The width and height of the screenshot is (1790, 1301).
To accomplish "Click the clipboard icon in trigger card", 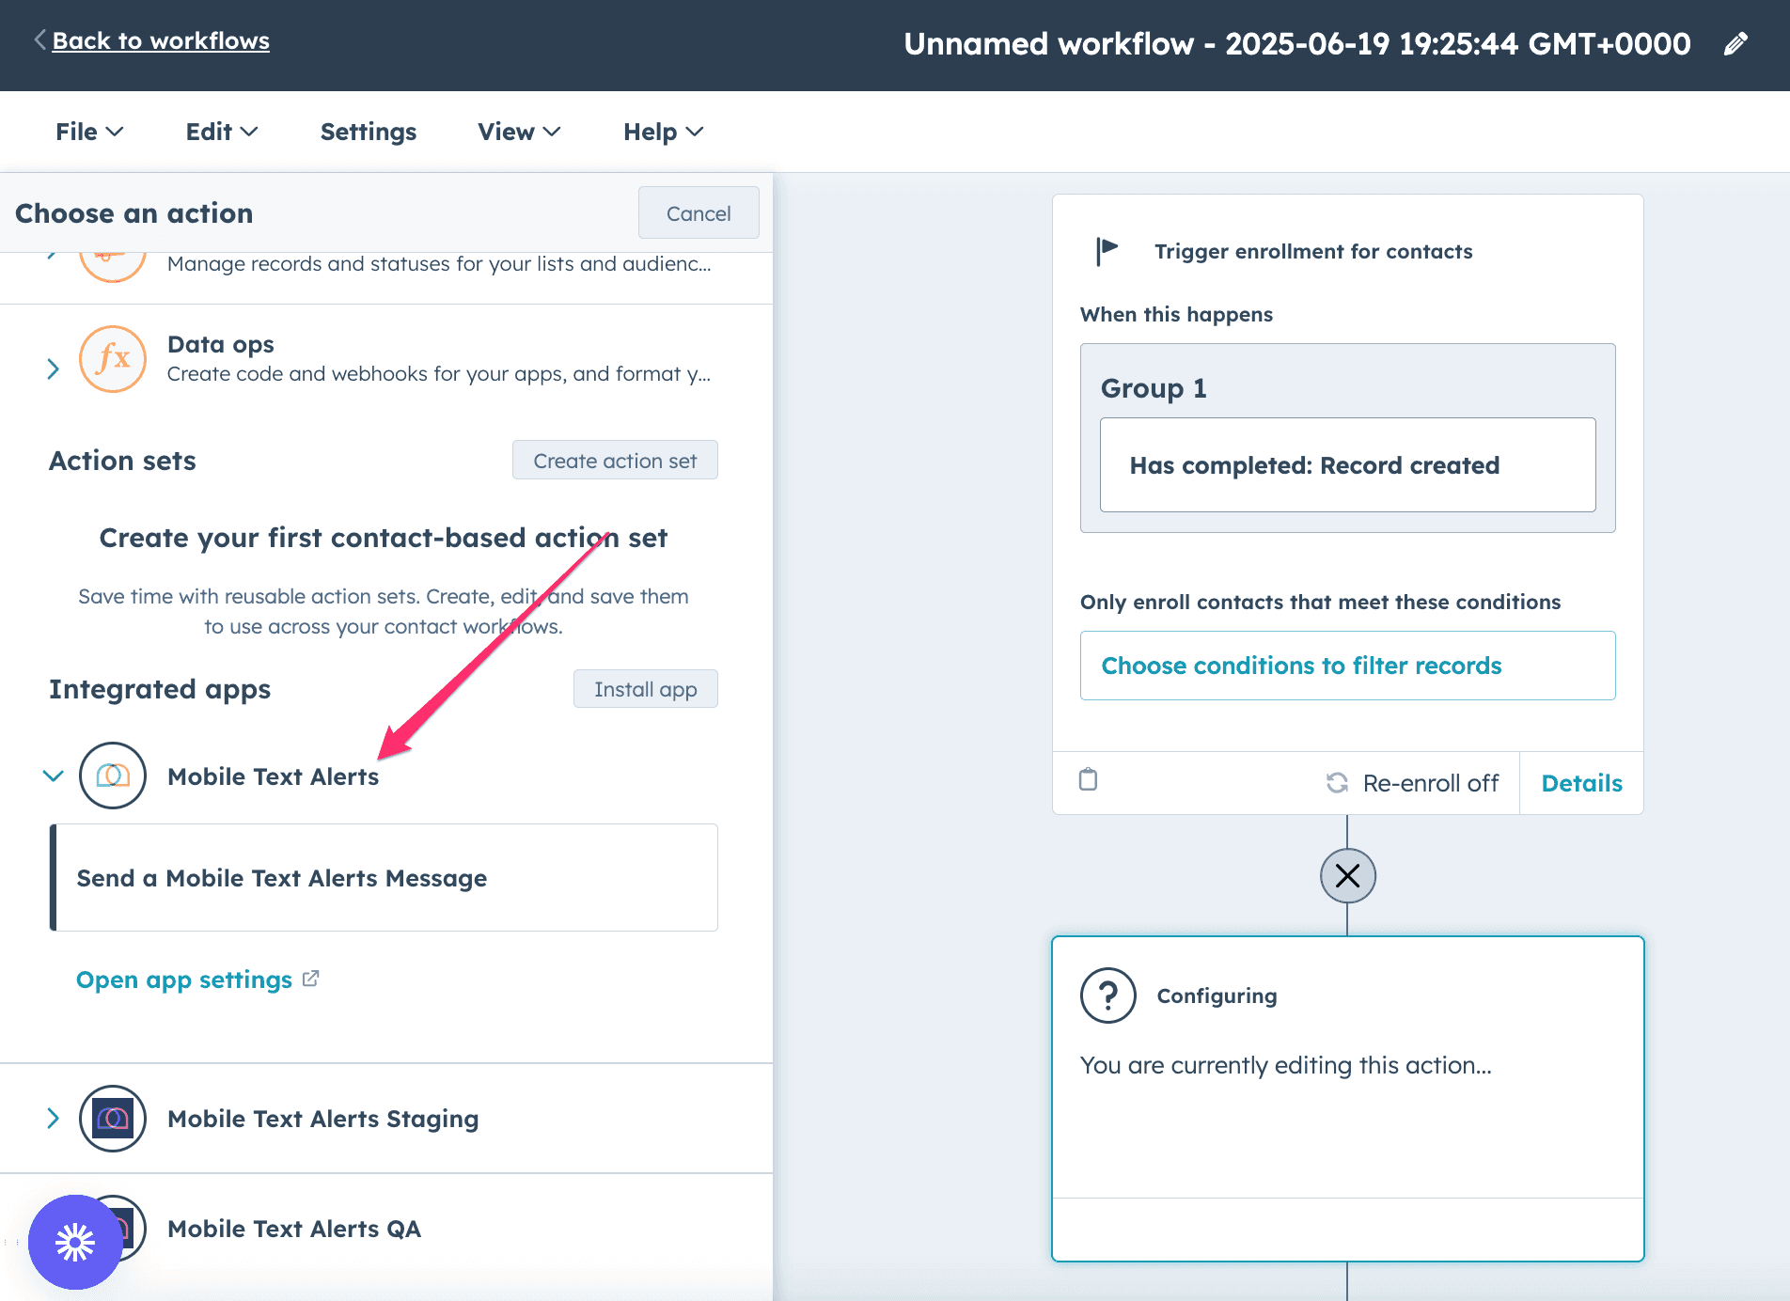I will (1088, 779).
